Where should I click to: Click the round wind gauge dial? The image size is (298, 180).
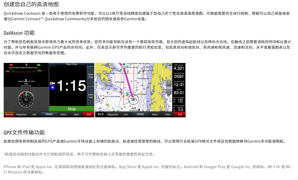pos(26,99)
